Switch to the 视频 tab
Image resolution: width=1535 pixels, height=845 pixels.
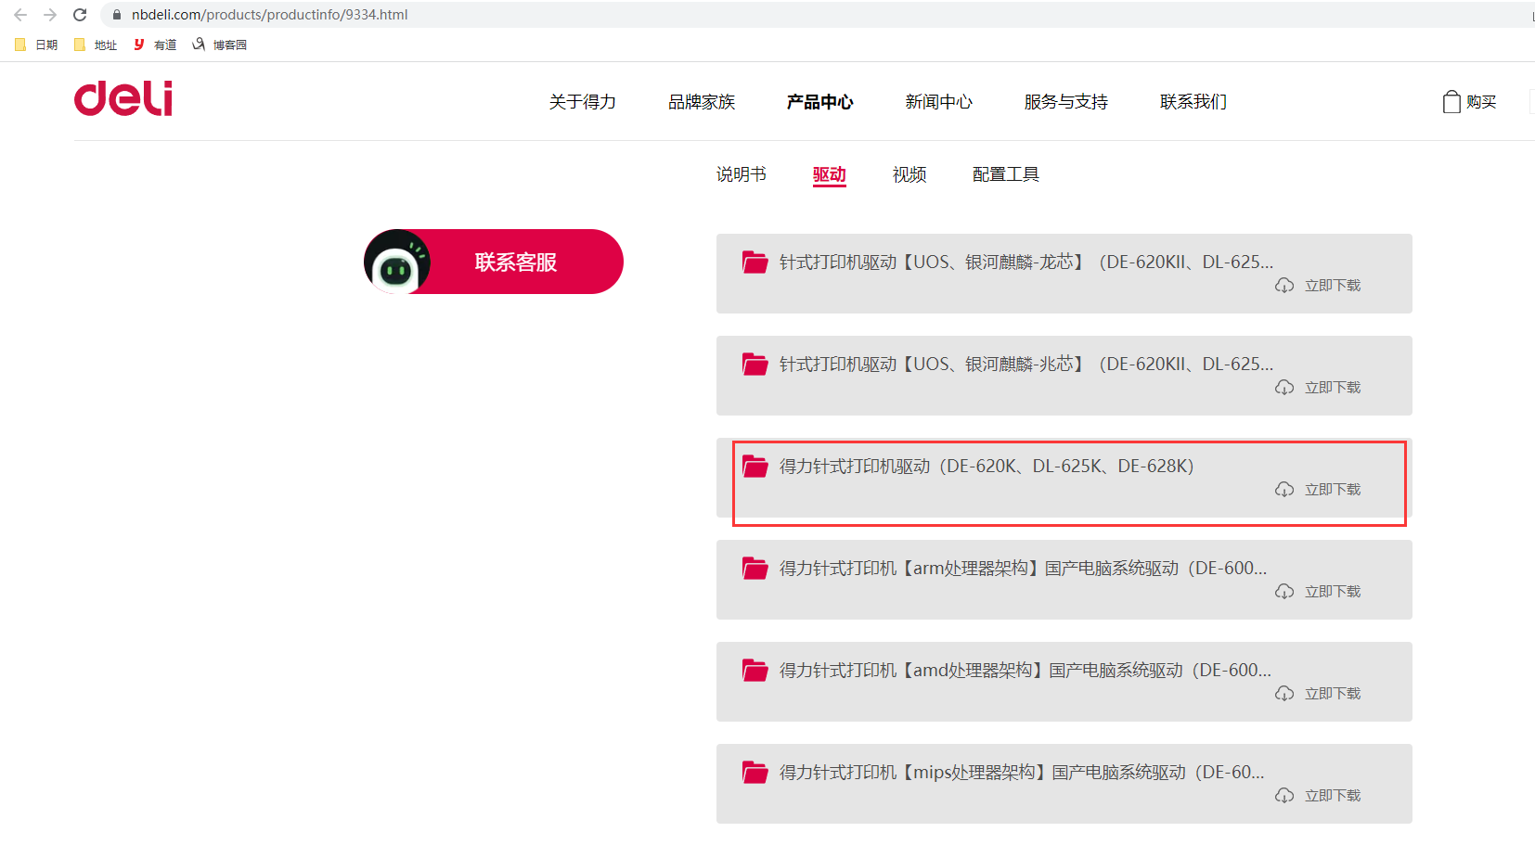[x=909, y=174]
